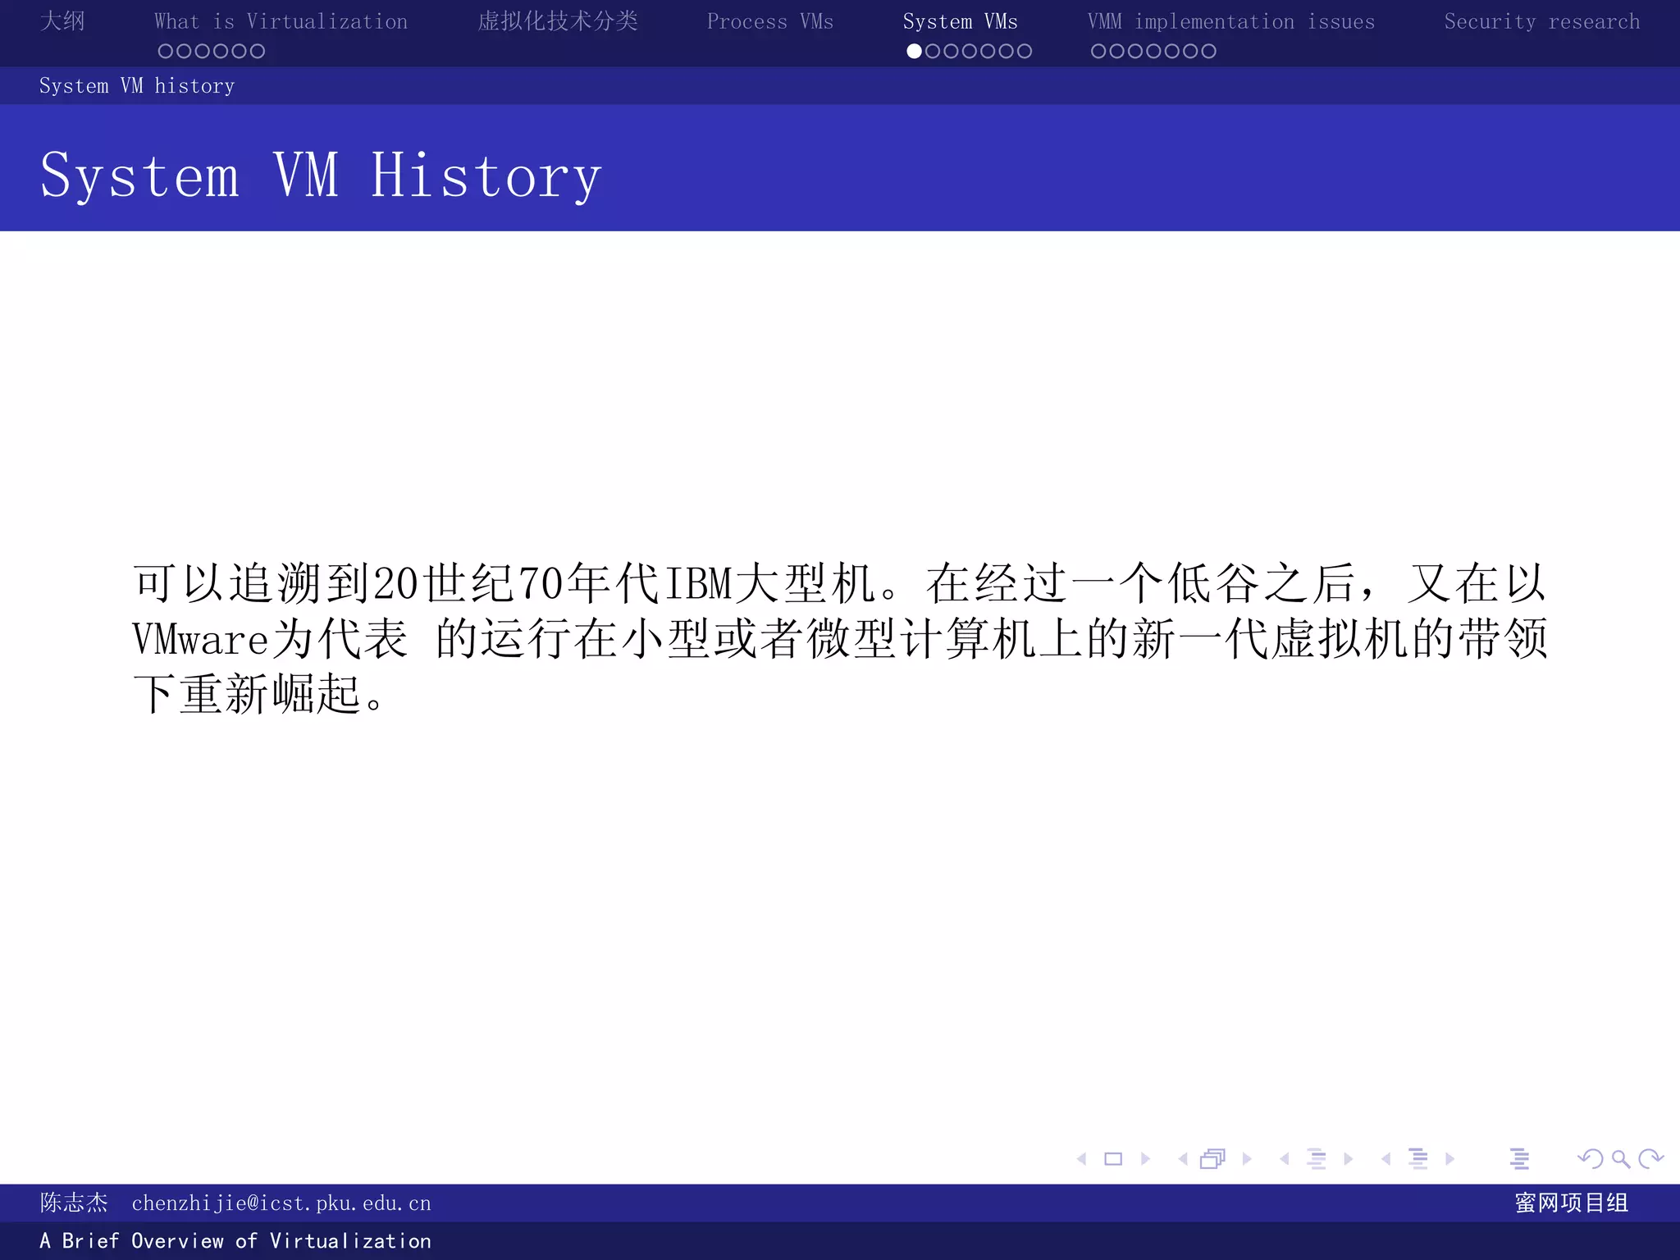The width and height of the screenshot is (1680, 1260).
Task: Switch to the Process VMs section
Action: (770, 21)
